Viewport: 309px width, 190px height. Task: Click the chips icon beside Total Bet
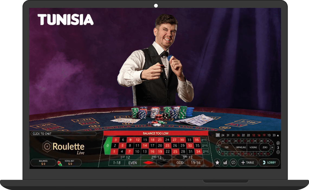[60, 163]
